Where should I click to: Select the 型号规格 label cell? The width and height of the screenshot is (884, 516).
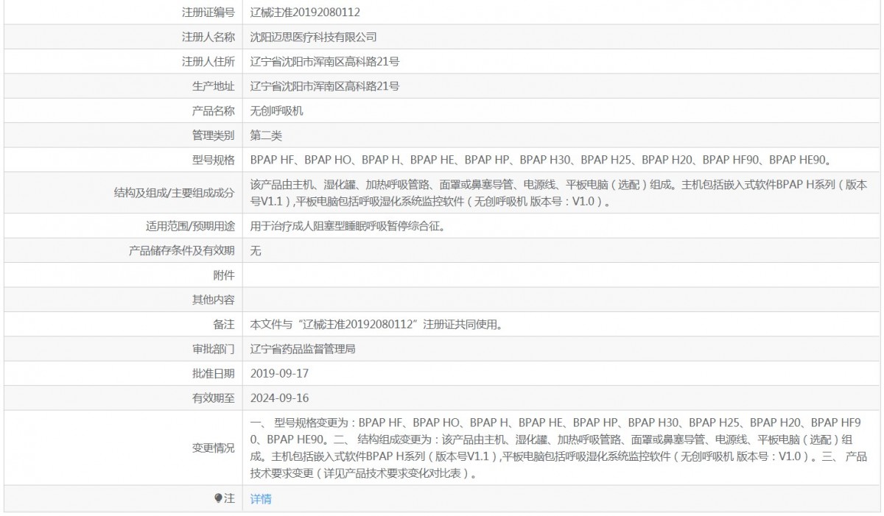click(x=122, y=160)
